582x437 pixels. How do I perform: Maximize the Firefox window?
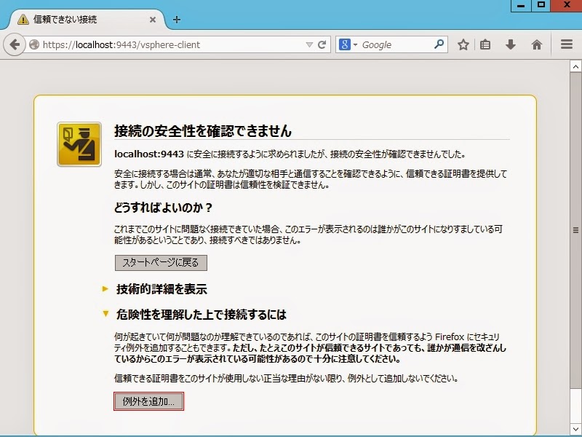(x=541, y=5)
